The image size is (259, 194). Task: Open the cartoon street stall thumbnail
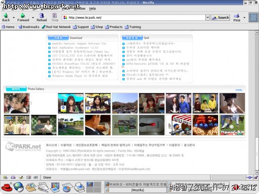pyautogui.click(x=179, y=125)
